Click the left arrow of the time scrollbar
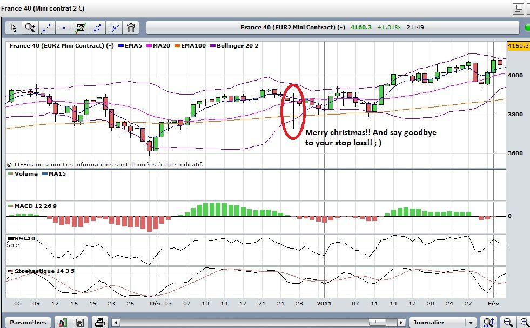The height and width of the screenshot is (328, 530). [116, 322]
